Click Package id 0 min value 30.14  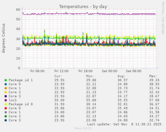pyautogui.click(x=91, y=104)
